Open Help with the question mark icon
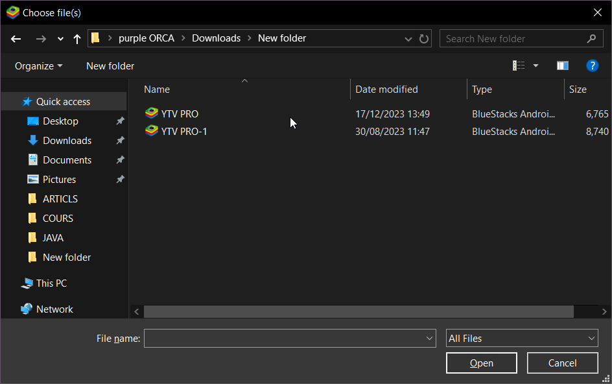The width and height of the screenshot is (612, 384). tap(592, 66)
